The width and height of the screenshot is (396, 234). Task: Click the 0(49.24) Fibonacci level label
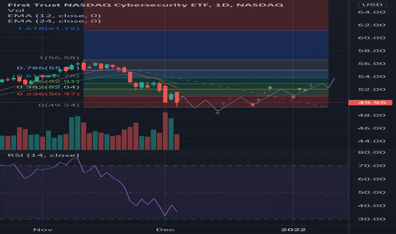point(59,105)
